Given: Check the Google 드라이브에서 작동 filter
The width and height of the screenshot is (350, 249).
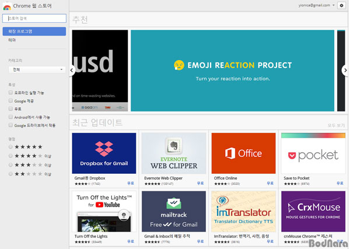Looking at the screenshot, I should (x=10, y=125).
